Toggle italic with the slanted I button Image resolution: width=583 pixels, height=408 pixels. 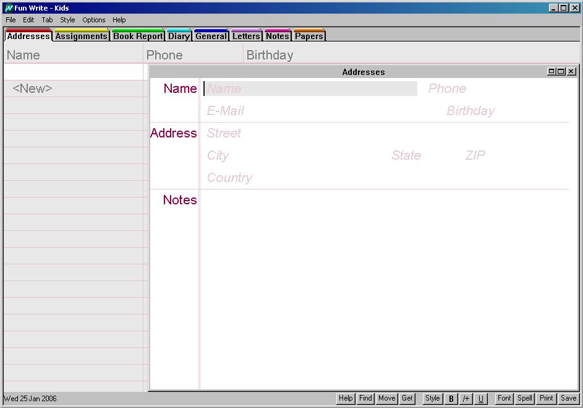466,399
